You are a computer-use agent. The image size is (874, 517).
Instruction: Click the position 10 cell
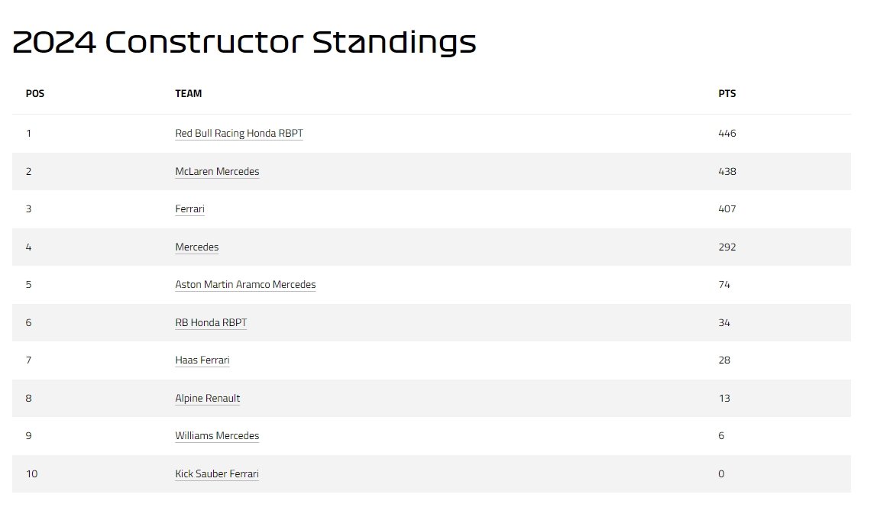pos(31,473)
